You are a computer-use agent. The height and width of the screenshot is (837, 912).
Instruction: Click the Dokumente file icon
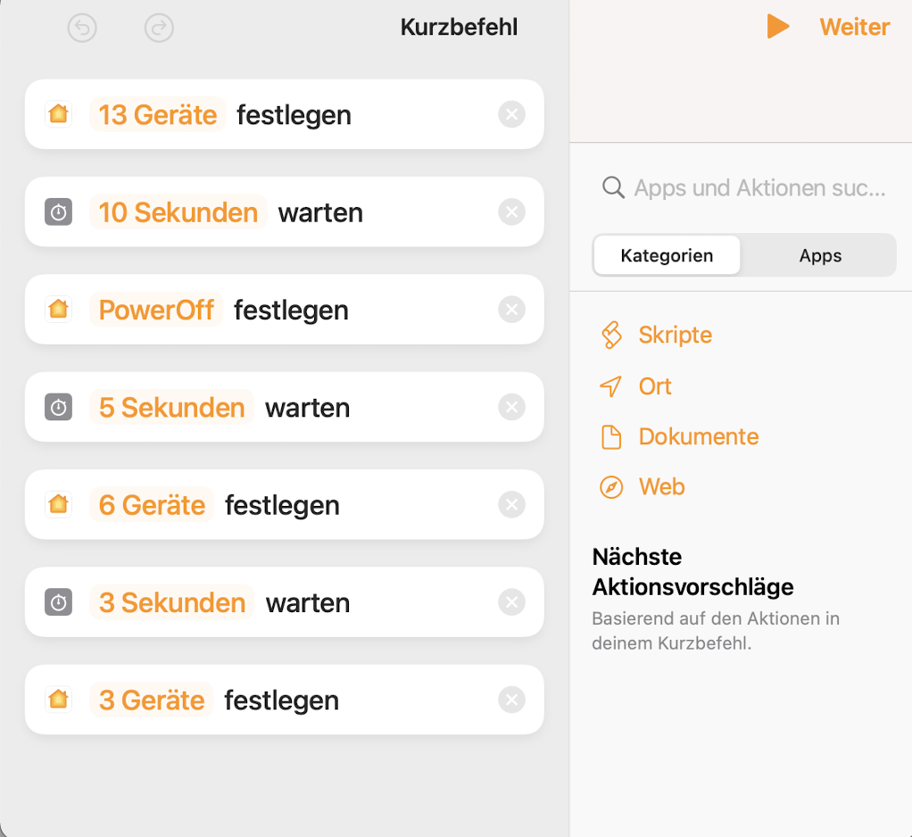point(611,437)
